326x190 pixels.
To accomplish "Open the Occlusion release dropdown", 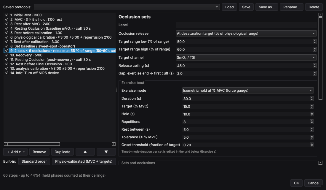I will tap(246, 33).
